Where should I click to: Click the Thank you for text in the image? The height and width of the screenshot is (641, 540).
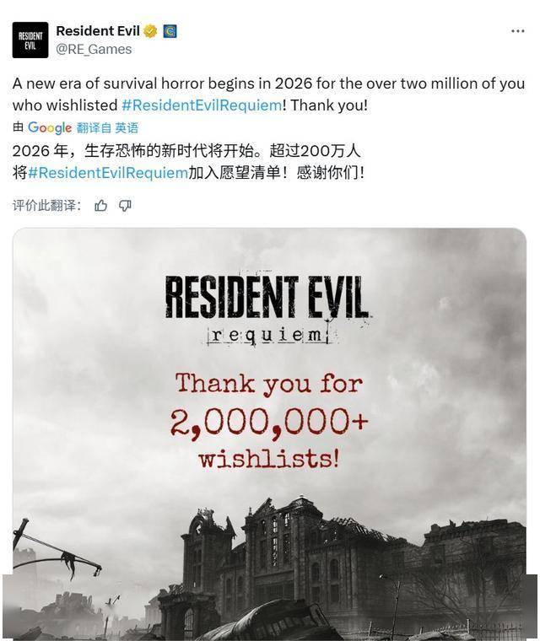coord(269,384)
